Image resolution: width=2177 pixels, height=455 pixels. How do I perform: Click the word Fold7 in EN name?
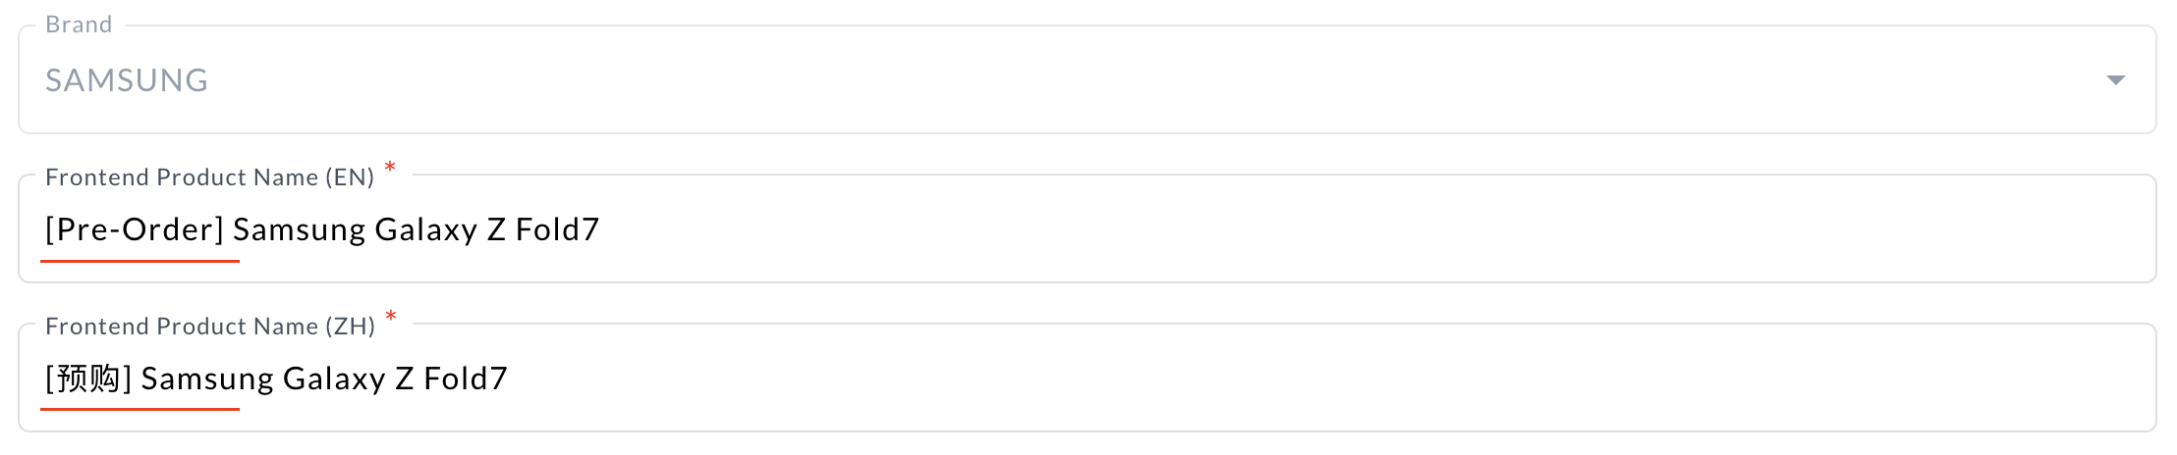point(557,229)
